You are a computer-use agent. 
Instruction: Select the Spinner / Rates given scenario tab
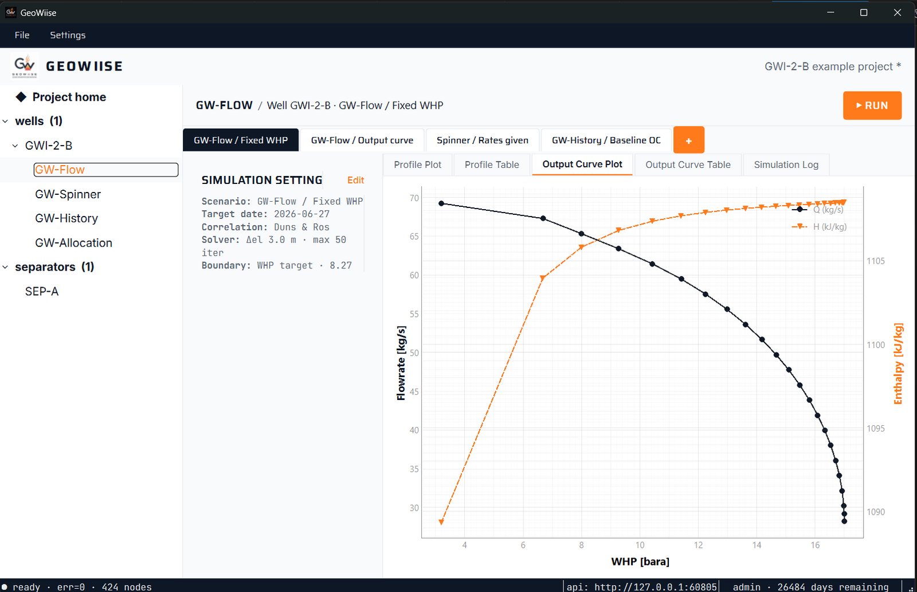[x=483, y=140]
